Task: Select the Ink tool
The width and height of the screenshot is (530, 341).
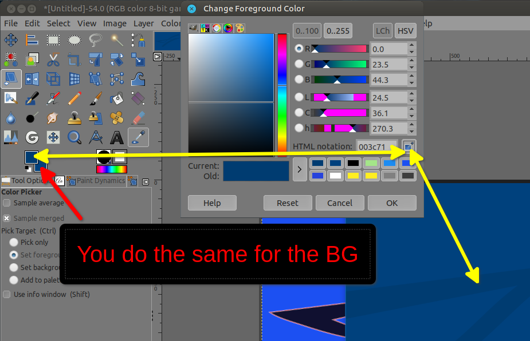Action: pos(32,98)
